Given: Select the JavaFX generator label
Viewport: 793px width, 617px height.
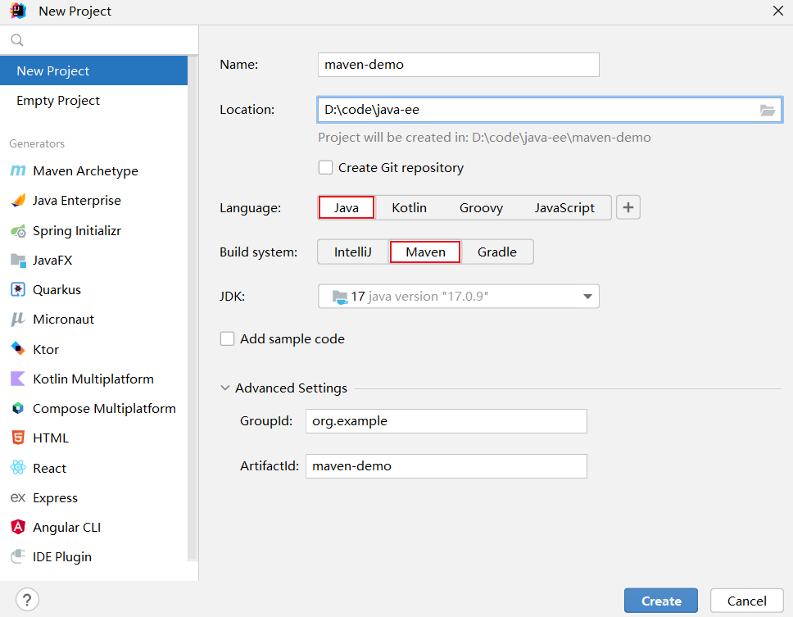Looking at the screenshot, I should [52, 261].
